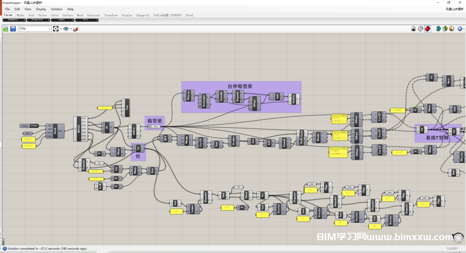This screenshot has height=253, width=466.
Task: Turn off canvas preview with the no-preview icon
Action: (413, 29)
